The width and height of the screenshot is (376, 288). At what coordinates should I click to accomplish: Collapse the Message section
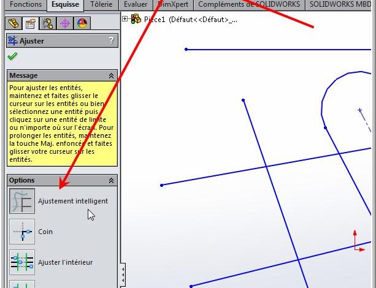click(111, 75)
